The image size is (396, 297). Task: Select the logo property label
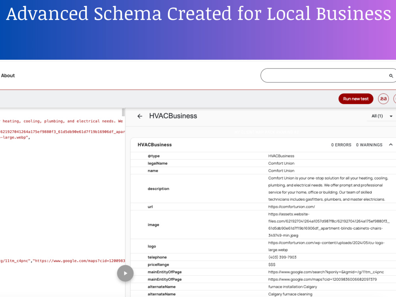[x=152, y=246]
